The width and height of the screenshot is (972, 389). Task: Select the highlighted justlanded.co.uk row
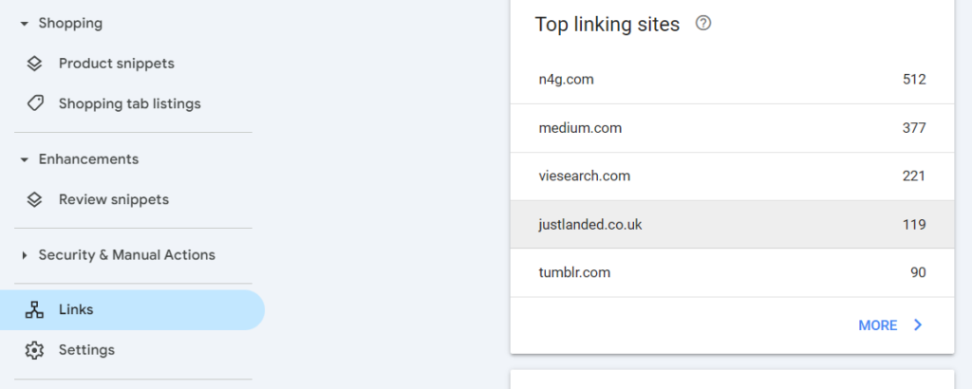click(732, 224)
